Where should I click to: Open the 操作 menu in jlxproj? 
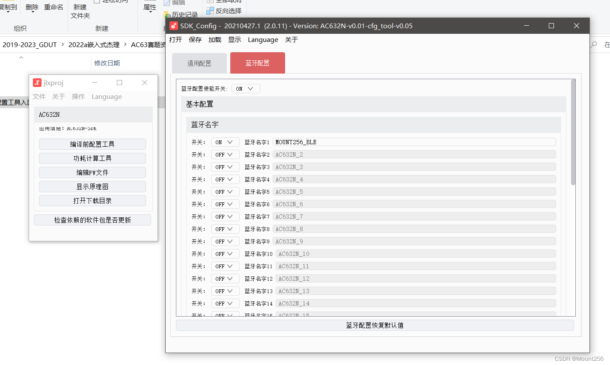(x=78, y=97)
